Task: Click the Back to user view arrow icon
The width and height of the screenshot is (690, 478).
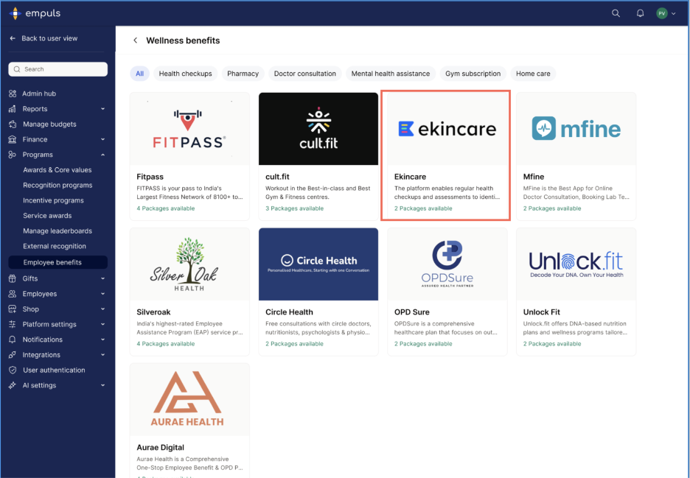Action: [13, 38]
